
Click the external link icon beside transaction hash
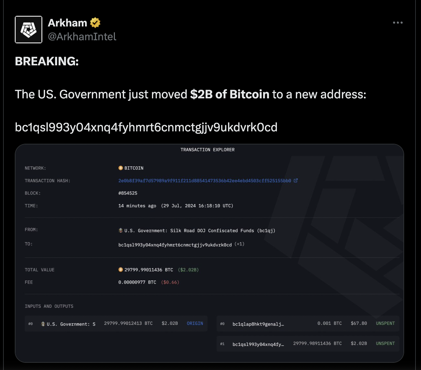click(296, 181)
